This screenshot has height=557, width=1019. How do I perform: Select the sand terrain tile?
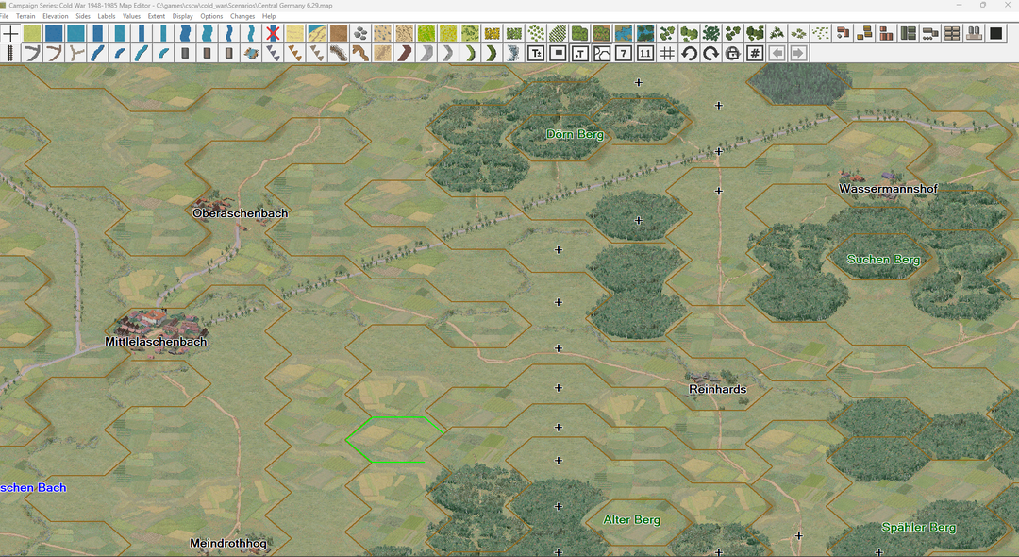(x=295, y=32)
